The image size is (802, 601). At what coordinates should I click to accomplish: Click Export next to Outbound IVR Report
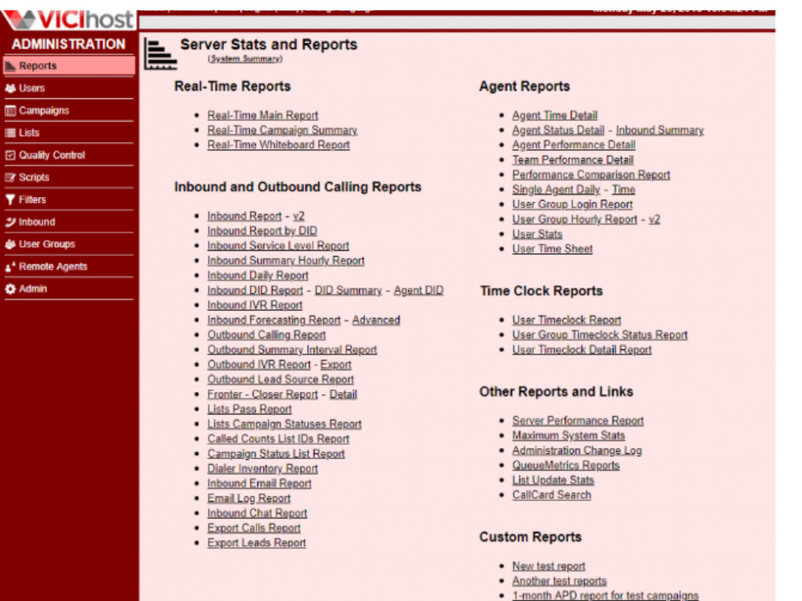pyautogui.click(x=336, y=365)
